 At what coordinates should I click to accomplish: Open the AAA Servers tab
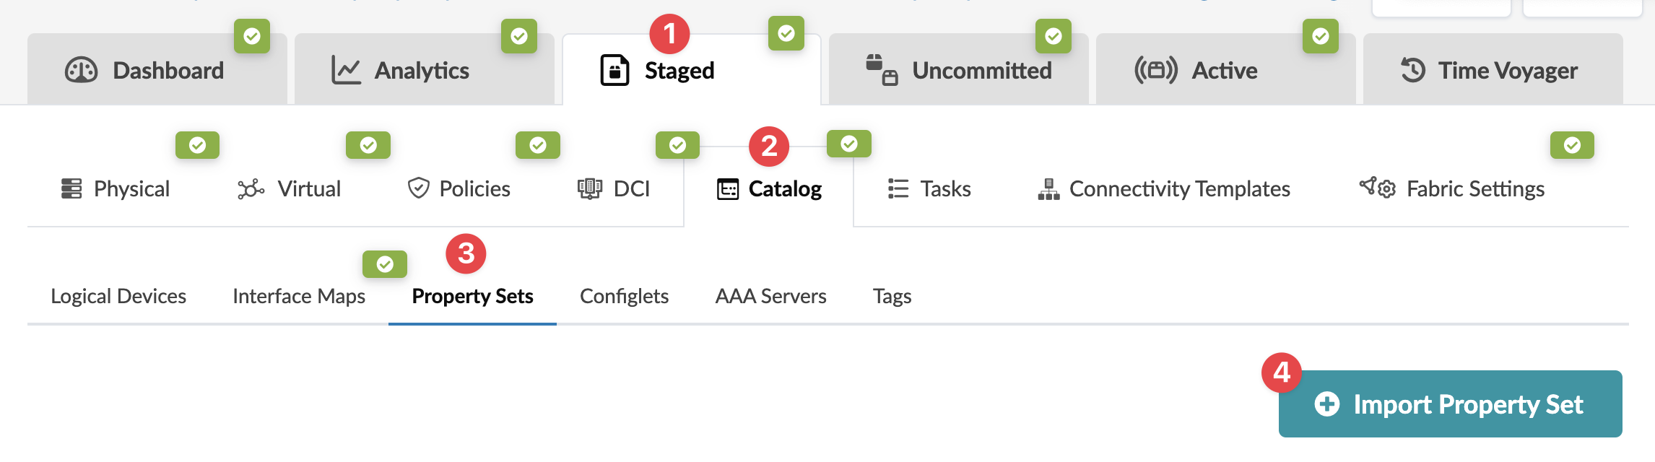(x=770, y=296)
